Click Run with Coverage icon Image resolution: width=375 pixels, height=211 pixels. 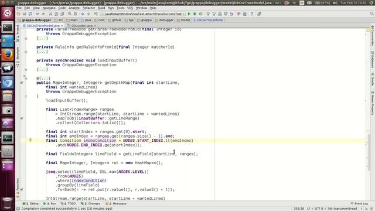click(201, 14)
